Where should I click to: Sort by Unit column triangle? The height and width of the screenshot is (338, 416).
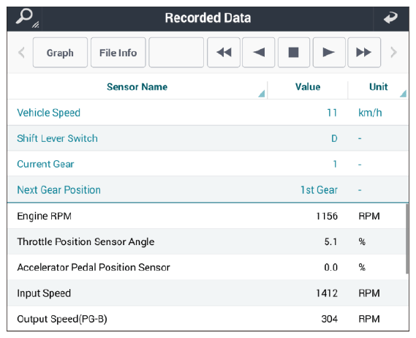(x=404, y=94)
